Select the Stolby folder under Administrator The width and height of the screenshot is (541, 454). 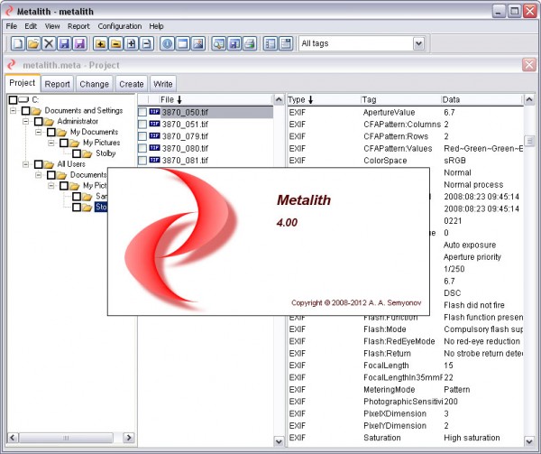coord(105,153)
